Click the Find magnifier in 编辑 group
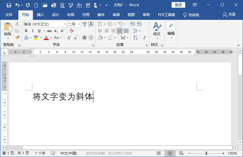Viewport: 243px width, 157px height. click(x=171, y=25)
